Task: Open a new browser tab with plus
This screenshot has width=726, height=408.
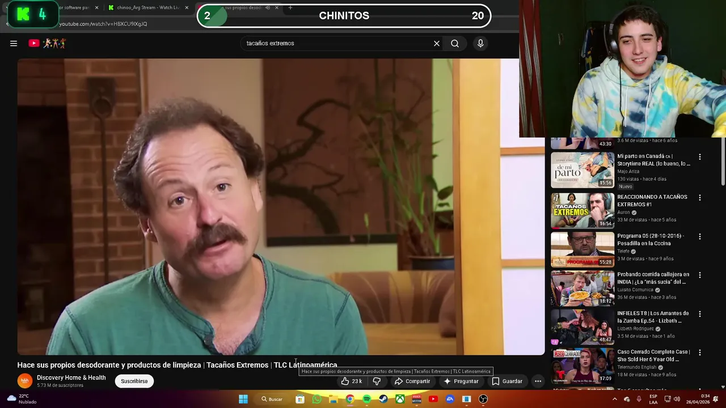Action: [290, 7]
